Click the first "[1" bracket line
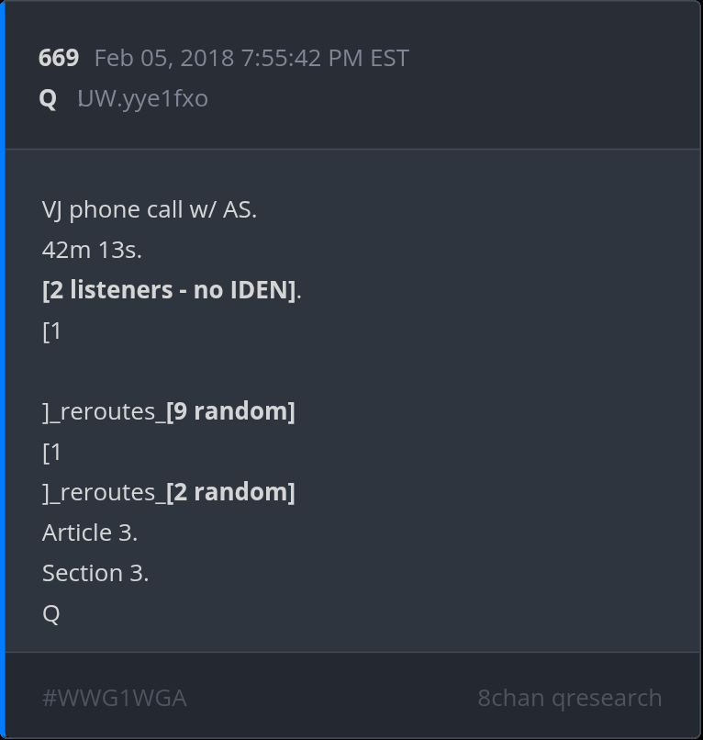Image resolution: width=703 pixels, height=740 pixels. [x=51, y=331]
